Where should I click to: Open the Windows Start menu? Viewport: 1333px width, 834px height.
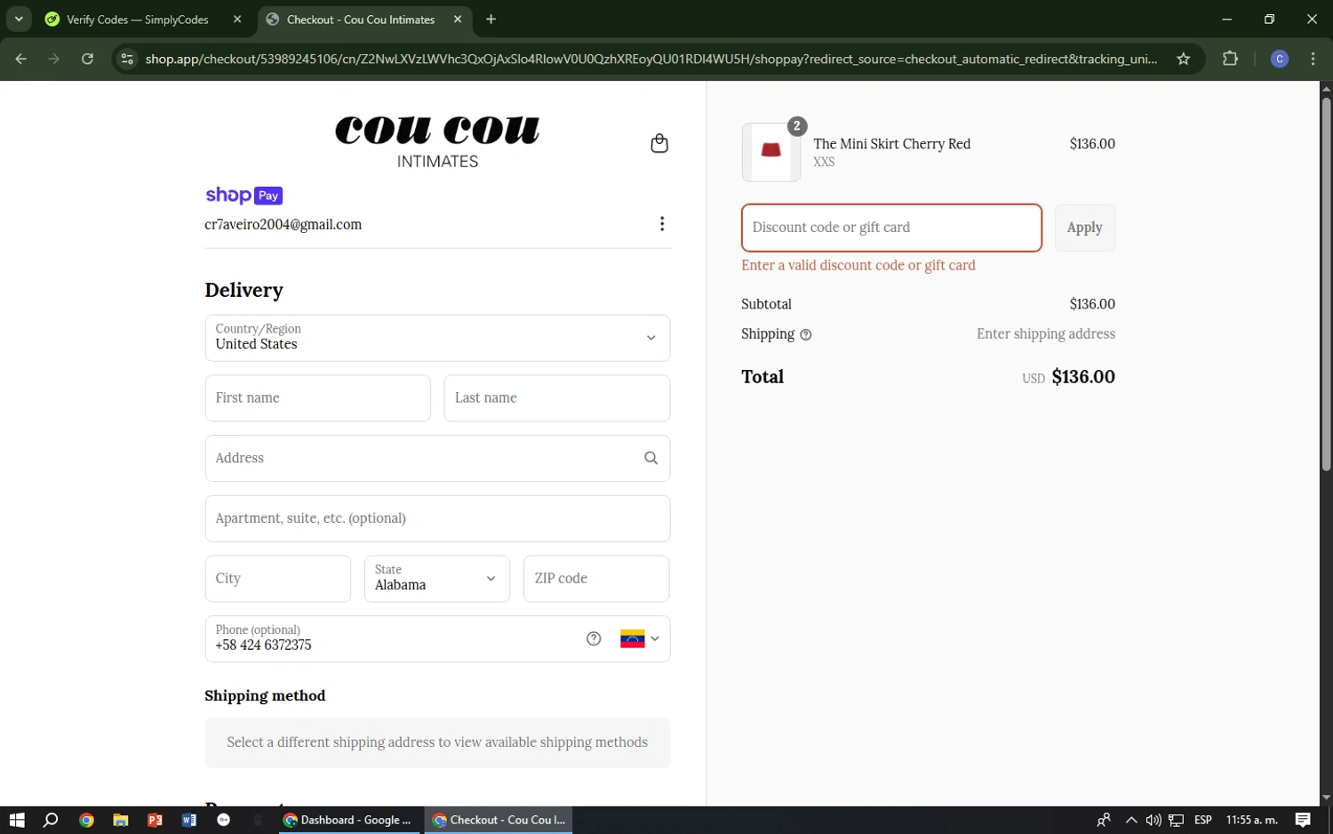tap(17, 820)
